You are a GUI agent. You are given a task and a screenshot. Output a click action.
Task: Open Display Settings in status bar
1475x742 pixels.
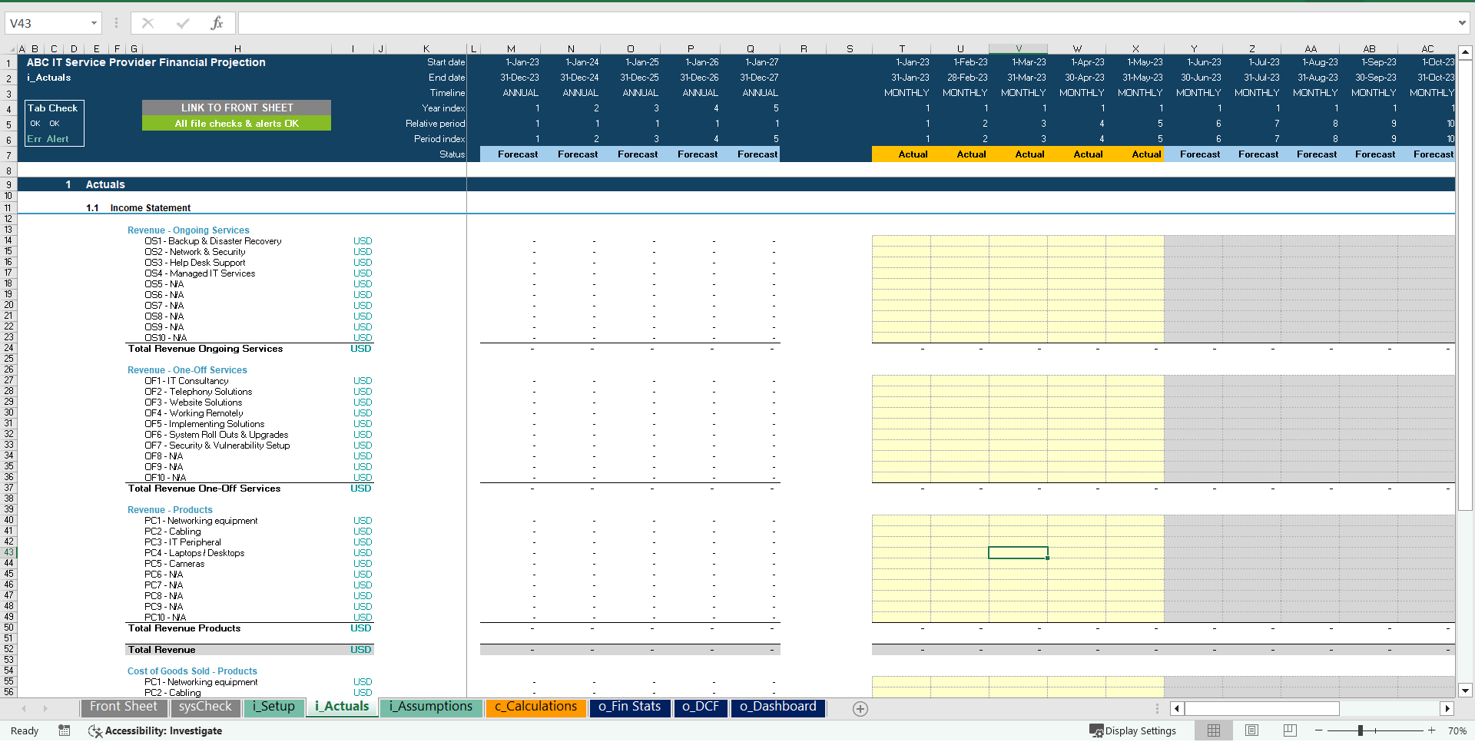(x=1133, y=730)
